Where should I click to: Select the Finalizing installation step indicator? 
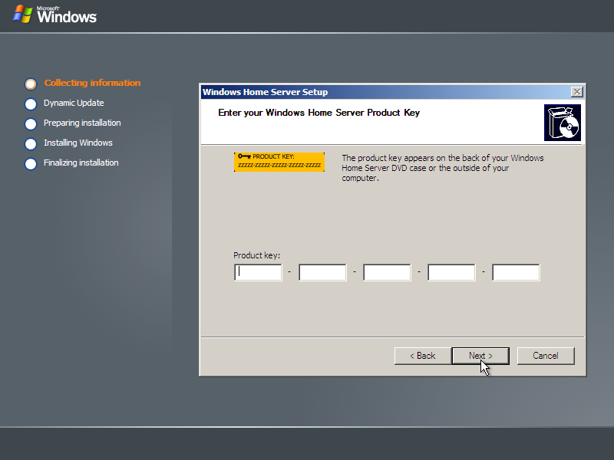click(x=31, y=163)
